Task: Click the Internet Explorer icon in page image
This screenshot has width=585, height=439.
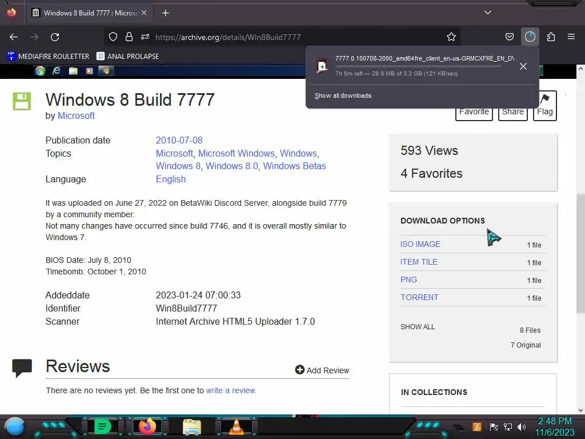Action: (57, 70)
